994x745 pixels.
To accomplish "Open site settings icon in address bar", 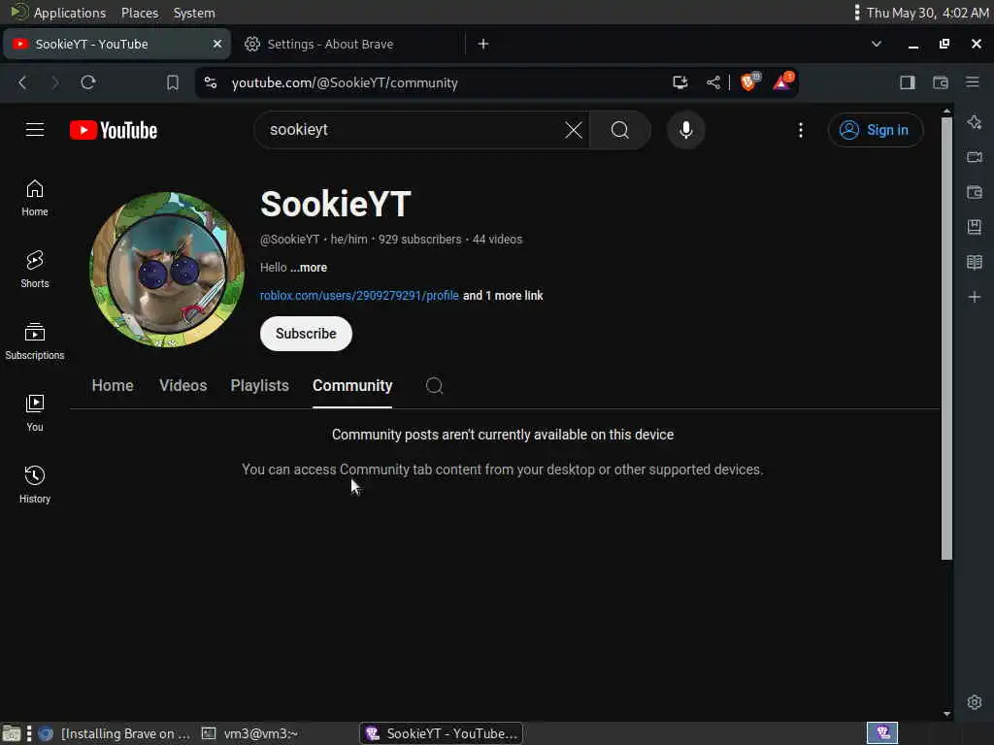I will [211, 82].
